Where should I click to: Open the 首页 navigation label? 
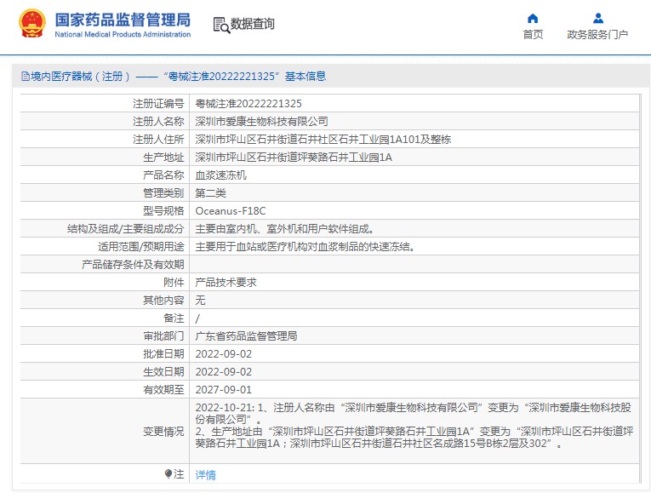[533, 35]
